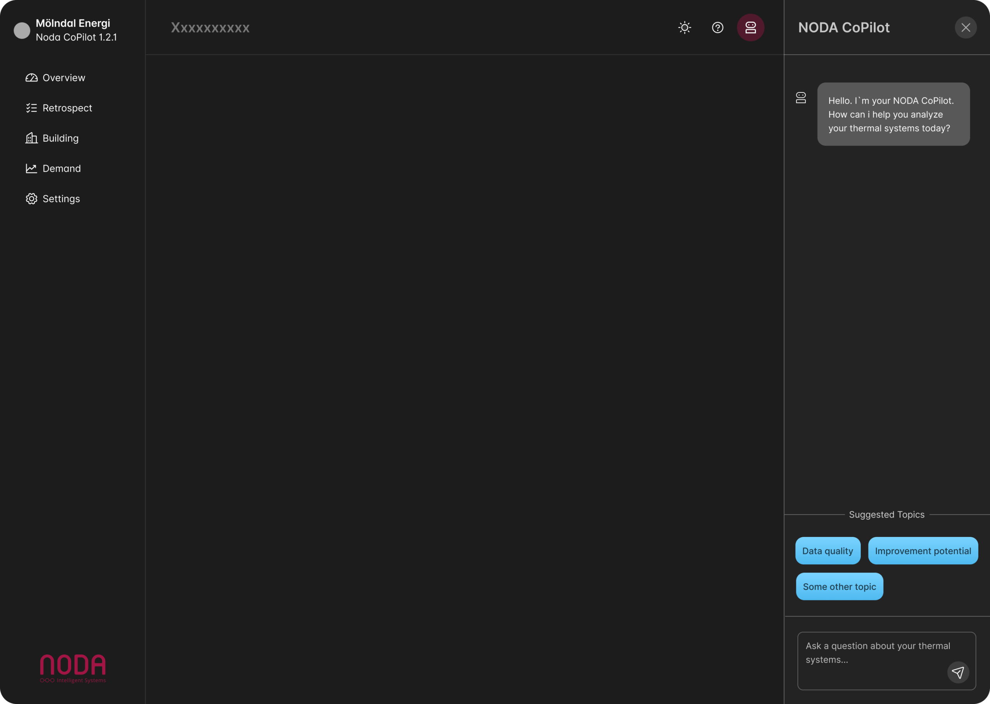Close the NODA CoPilot panel
Image resolution: width=990 pixels, height=704 pixels.
coord(965,28)
